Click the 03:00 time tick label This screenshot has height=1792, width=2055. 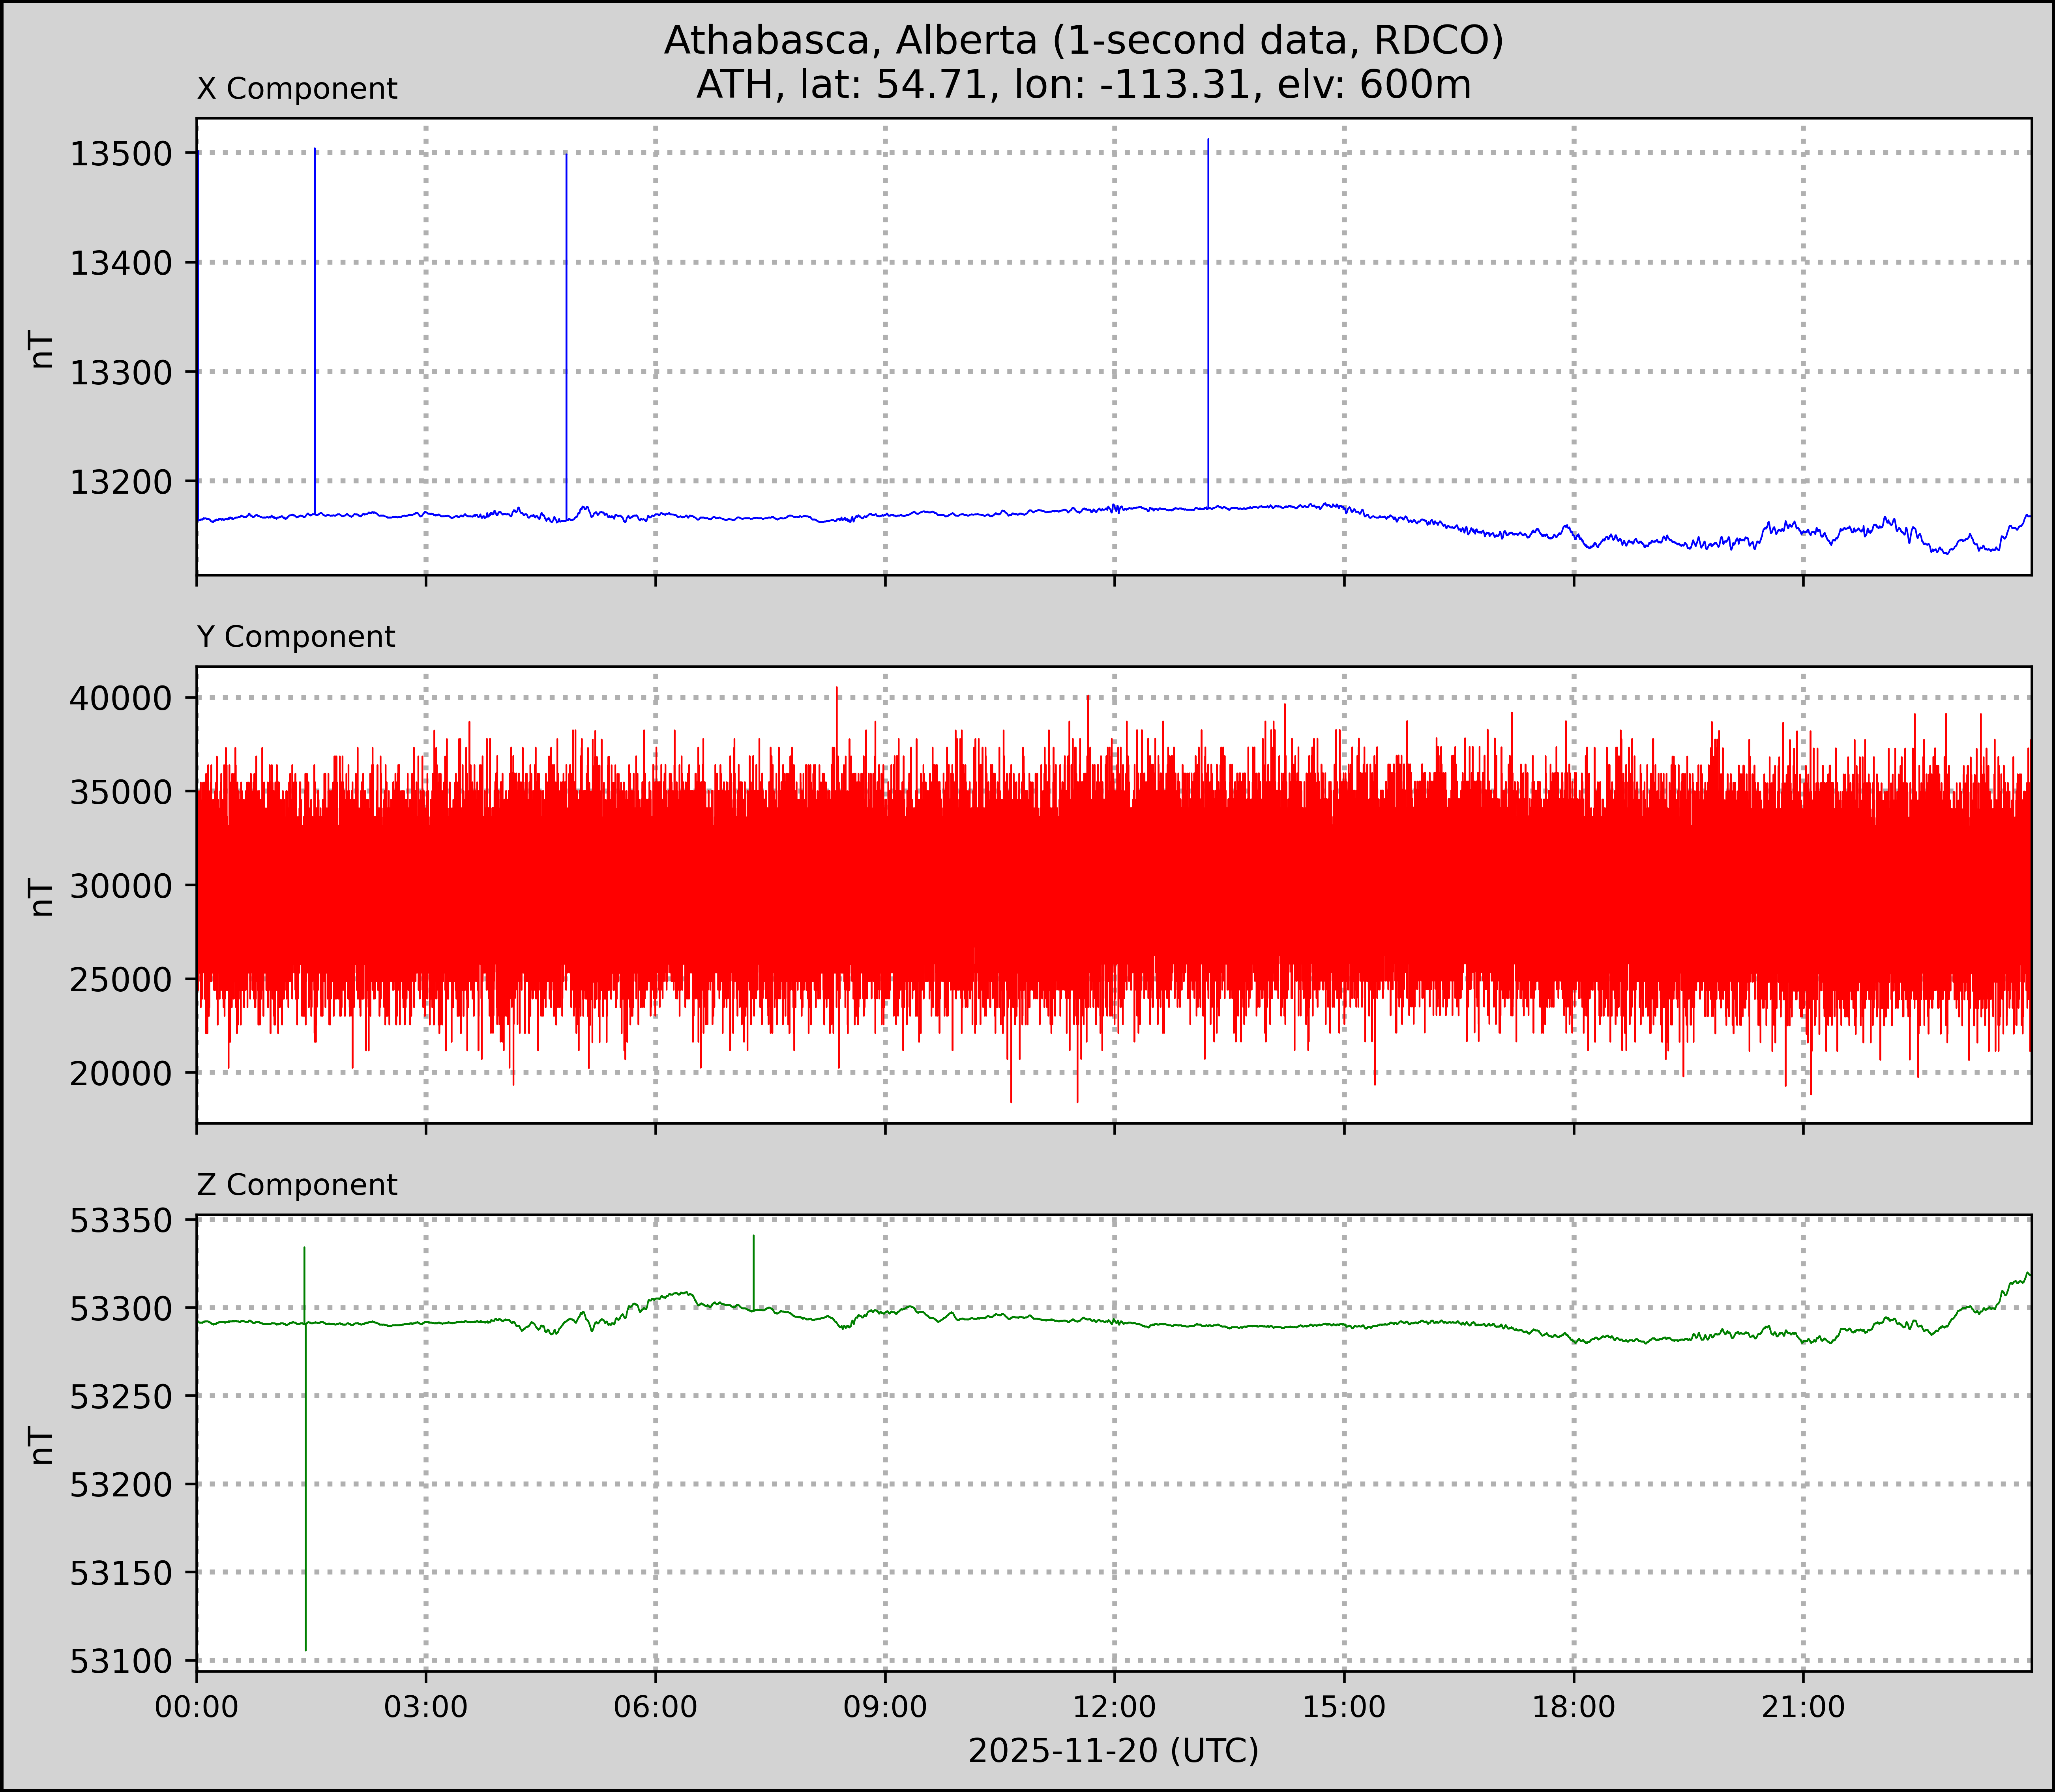(x=426, y=1706)
